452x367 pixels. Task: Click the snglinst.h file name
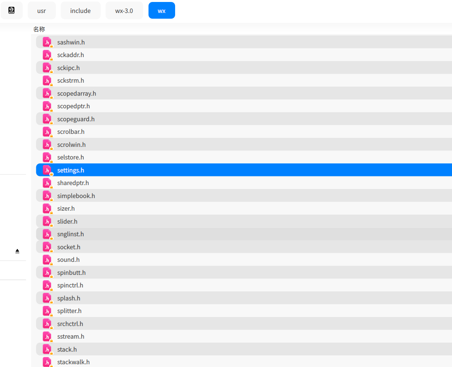(x=71, y=234)
